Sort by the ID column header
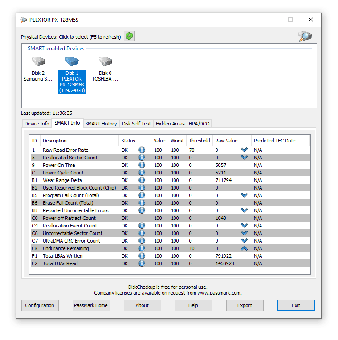The image size is (338, 340). point(35,141)
